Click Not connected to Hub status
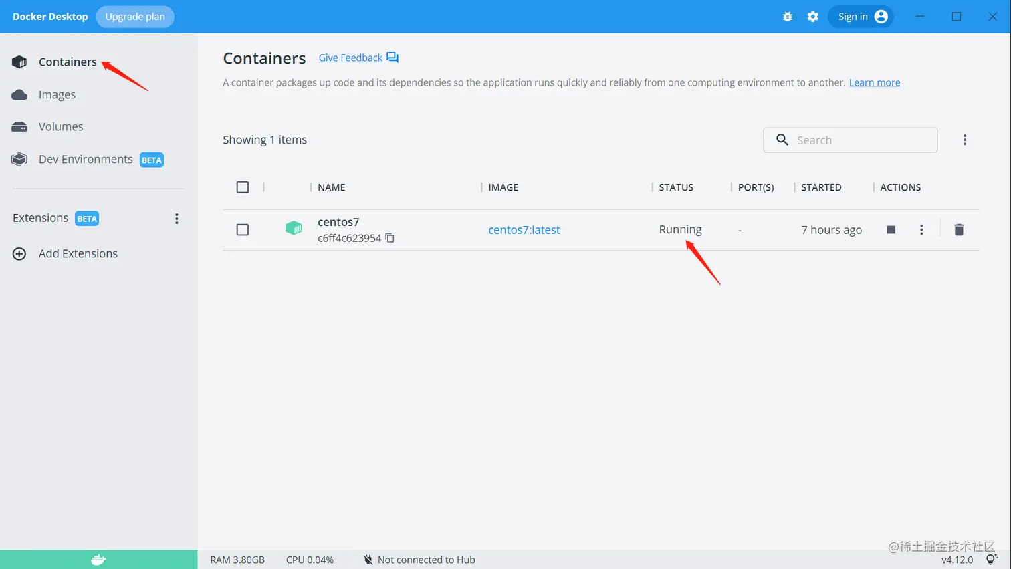Screen dimensions: 1011x569 click(426, 560)
